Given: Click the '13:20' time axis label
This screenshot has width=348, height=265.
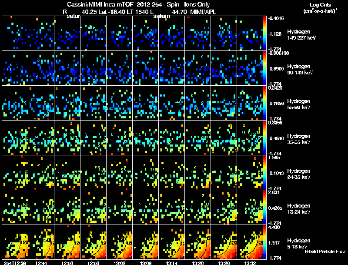Looking at the screenshot, I should [198, 263].
